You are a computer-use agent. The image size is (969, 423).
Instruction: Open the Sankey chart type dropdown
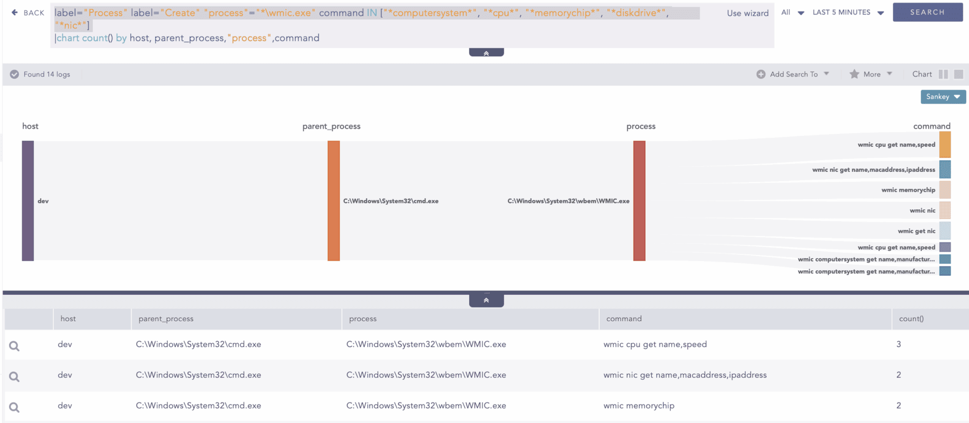(943, 97)
